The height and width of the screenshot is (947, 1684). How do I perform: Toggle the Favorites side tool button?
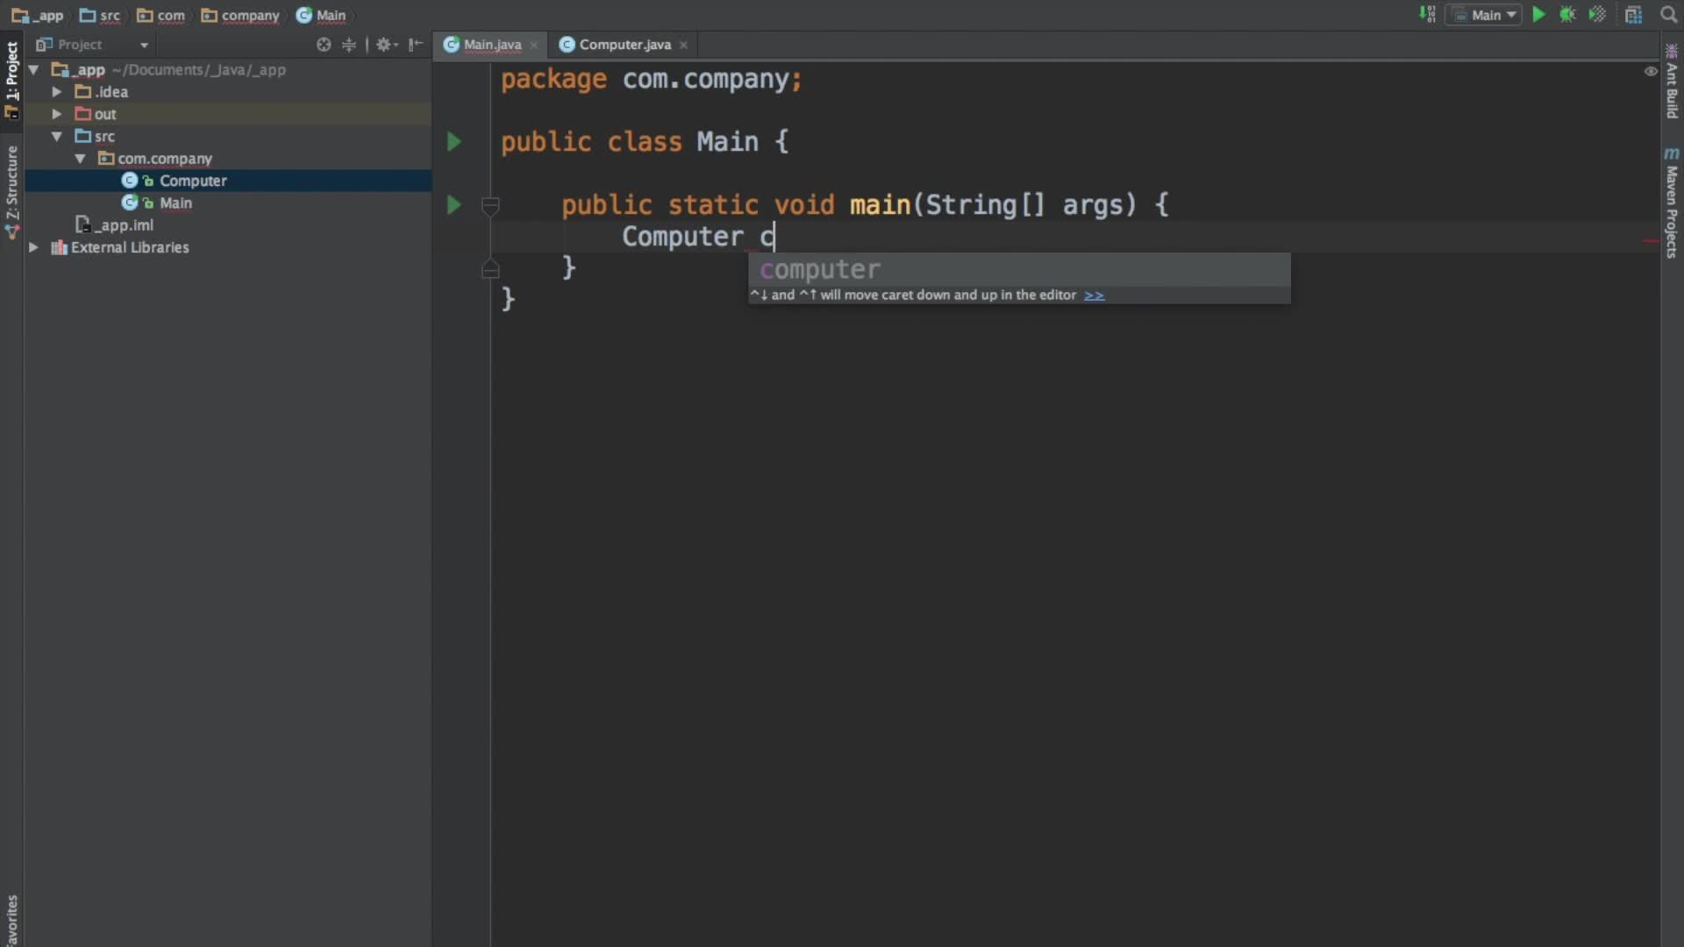11,919
